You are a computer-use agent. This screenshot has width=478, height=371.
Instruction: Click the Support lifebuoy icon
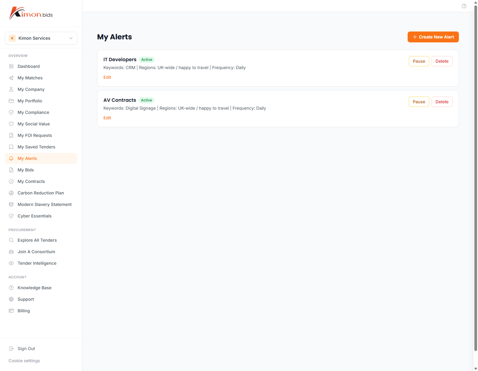coord(11,299)
